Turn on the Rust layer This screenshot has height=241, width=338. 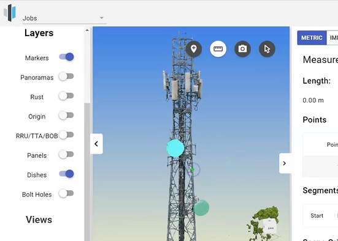66,96
